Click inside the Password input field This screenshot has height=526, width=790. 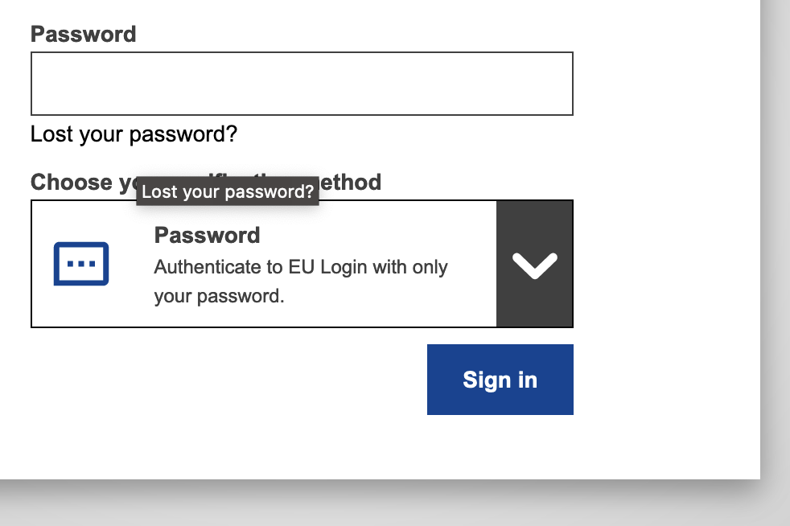(x=302, y=83)
